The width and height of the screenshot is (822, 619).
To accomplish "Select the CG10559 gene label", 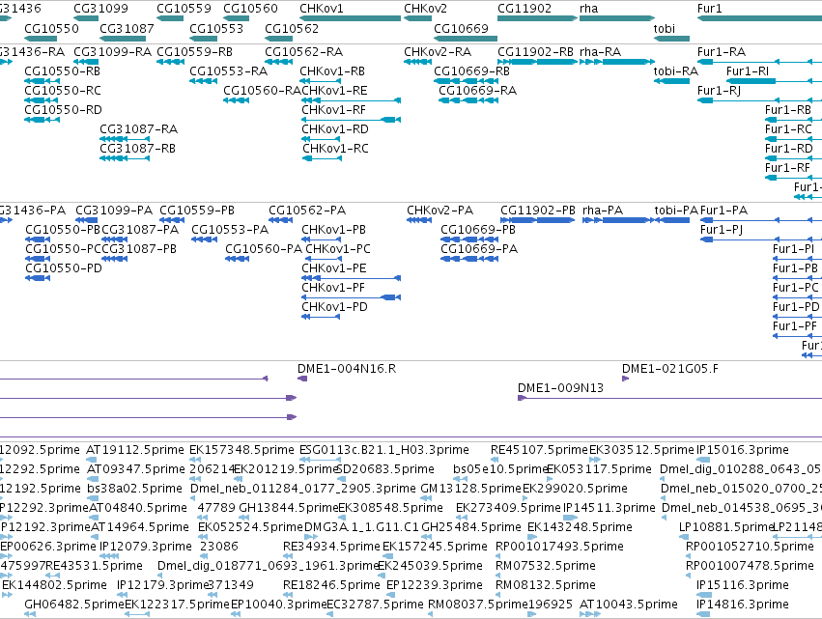I will (x=184, y=9).
